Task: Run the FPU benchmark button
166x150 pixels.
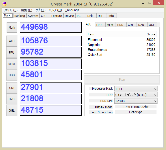Action: (x=12, y=52)
